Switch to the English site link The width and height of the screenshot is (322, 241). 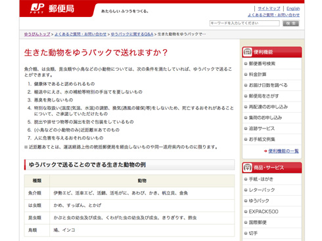click(x=293, y=9)
